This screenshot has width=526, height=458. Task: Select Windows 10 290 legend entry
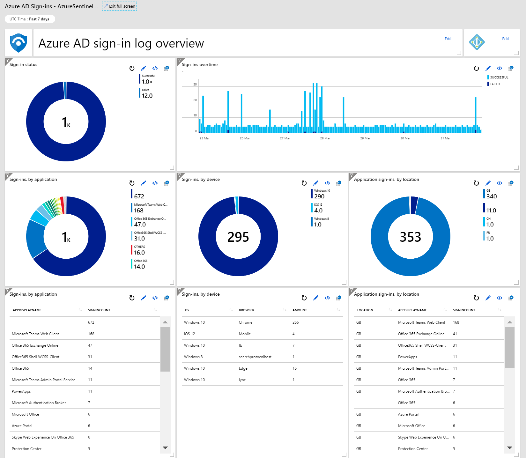[x=321, y=194]
